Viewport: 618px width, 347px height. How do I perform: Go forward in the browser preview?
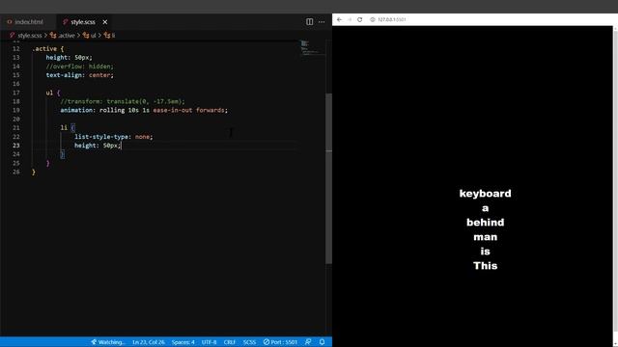click(x=350, y=19)
